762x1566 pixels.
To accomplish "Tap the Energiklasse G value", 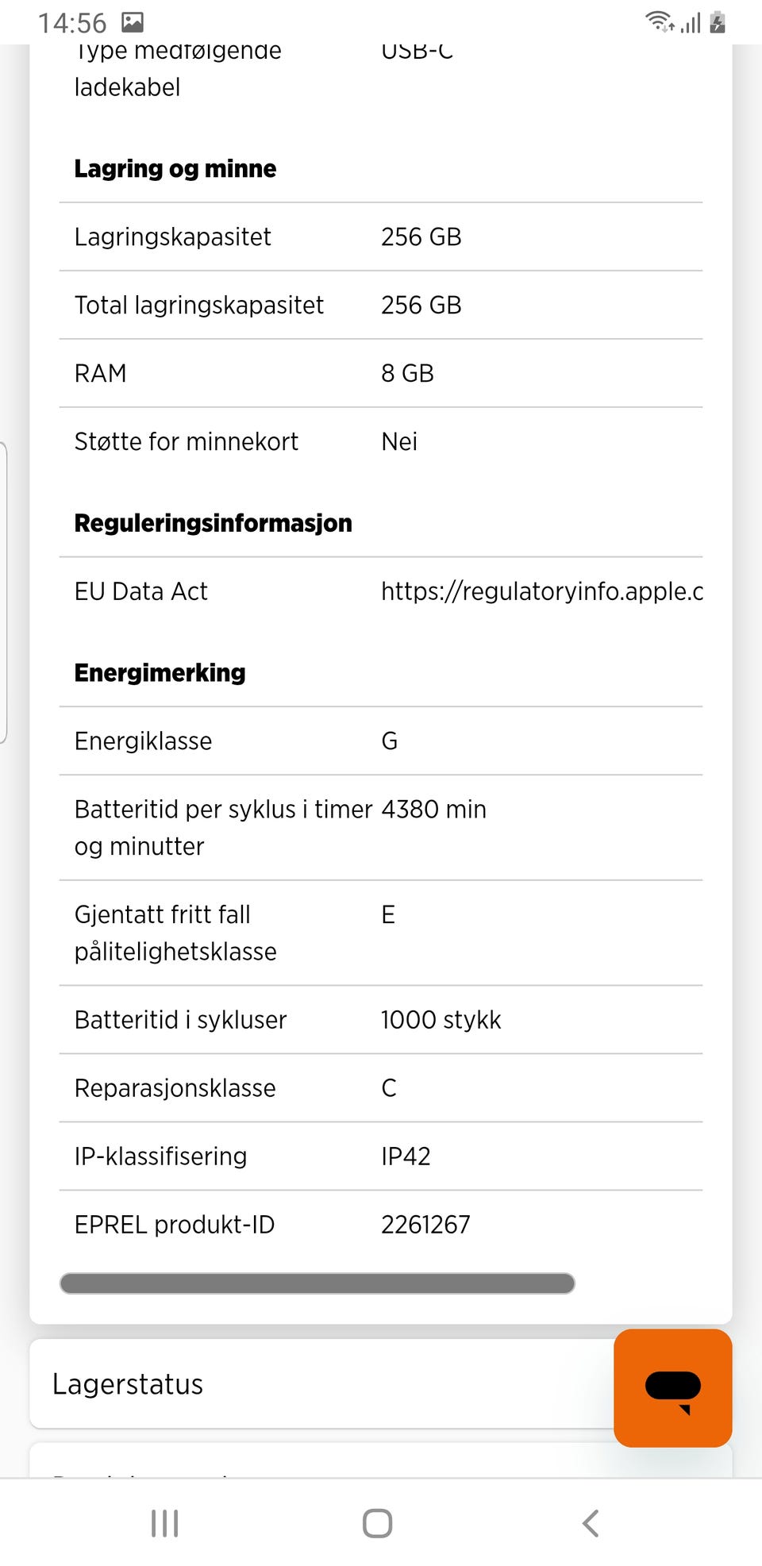I will coord(390,741).
